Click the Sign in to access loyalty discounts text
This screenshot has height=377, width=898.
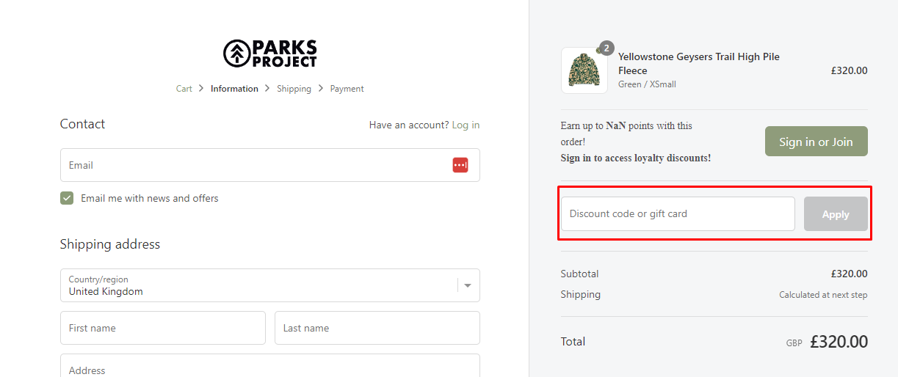tap(635, 158)
